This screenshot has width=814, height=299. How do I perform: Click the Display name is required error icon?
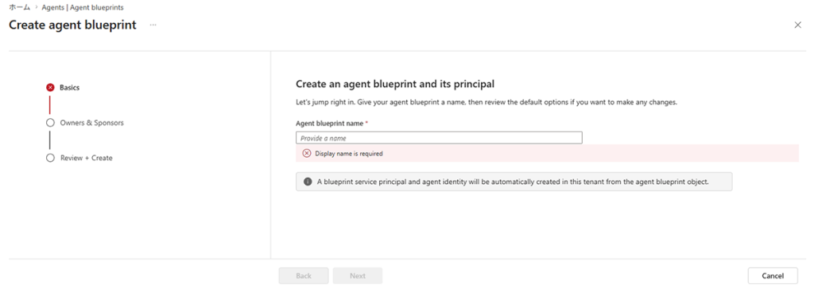point(307,153)
